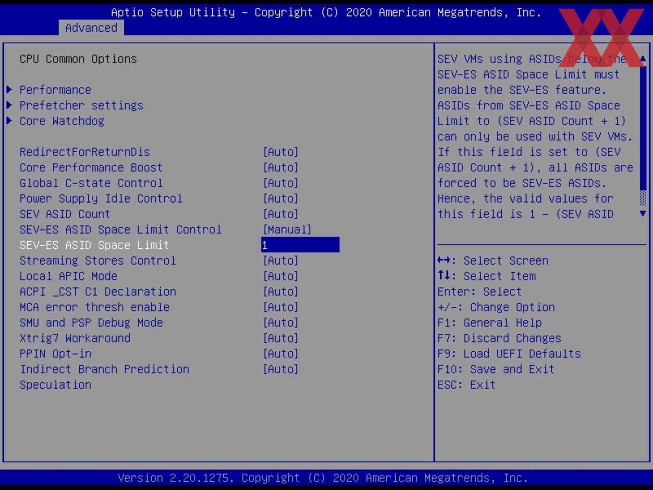Viewport: 653px width, 490px height.
Task: Open Core Watchdog submenu
Action: pyautogui.click(x=61, y=121)
